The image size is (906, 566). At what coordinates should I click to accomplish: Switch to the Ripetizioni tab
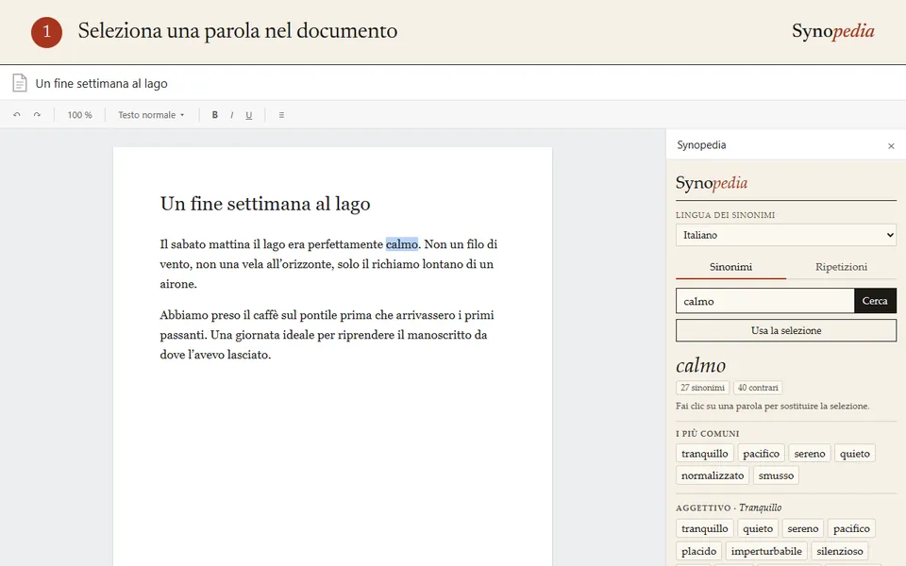click(841, 267)
